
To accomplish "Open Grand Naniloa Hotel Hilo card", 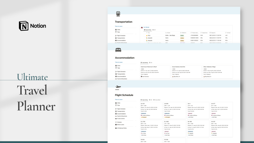I will pyautogui.click(x=186, y=72).
